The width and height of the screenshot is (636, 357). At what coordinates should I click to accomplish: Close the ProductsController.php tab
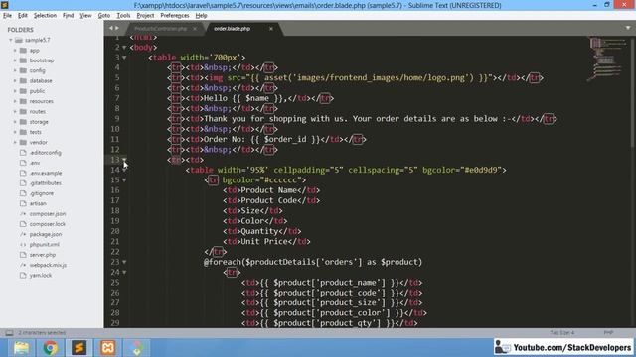click(x=195, y=29)
